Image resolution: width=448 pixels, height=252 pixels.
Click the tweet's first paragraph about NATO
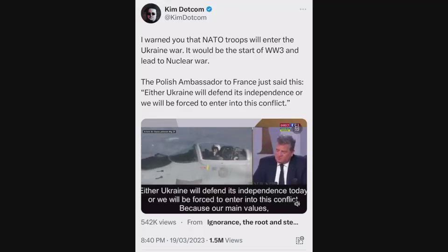coord(220,50)
